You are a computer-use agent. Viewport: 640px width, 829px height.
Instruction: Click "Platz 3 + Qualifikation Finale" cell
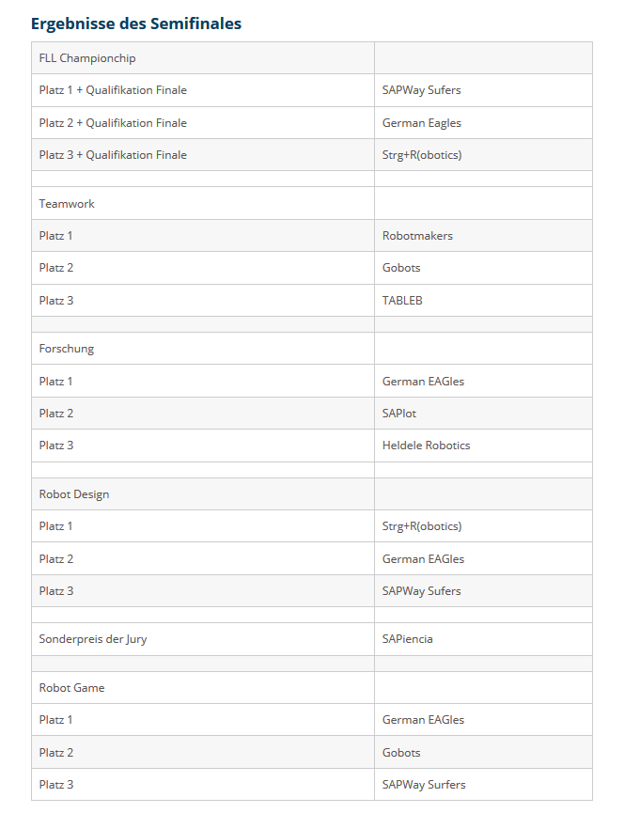pyautogui.click(x=113, y=155)
